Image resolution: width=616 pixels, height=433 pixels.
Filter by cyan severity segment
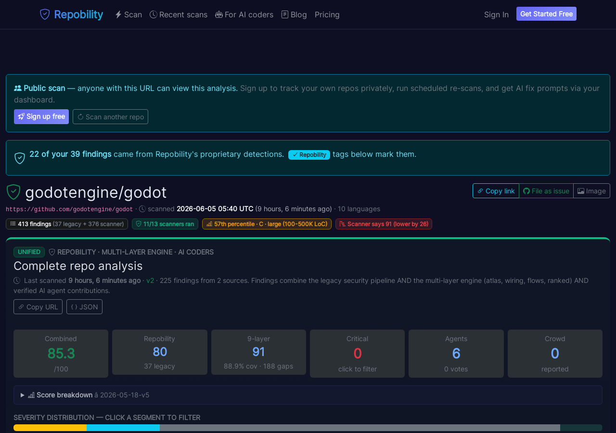tap(123, 428)
